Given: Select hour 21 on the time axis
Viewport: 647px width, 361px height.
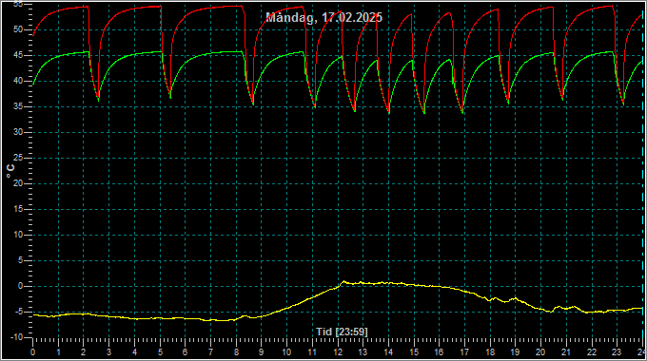Looking at the screenshot, I should pyautogui.click(x=566, y=352).
